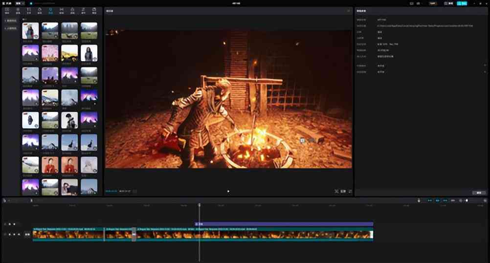The height and width of the screenshot is (263, 490).
Task: Mute the main video track audio
Action: [19, 234]
